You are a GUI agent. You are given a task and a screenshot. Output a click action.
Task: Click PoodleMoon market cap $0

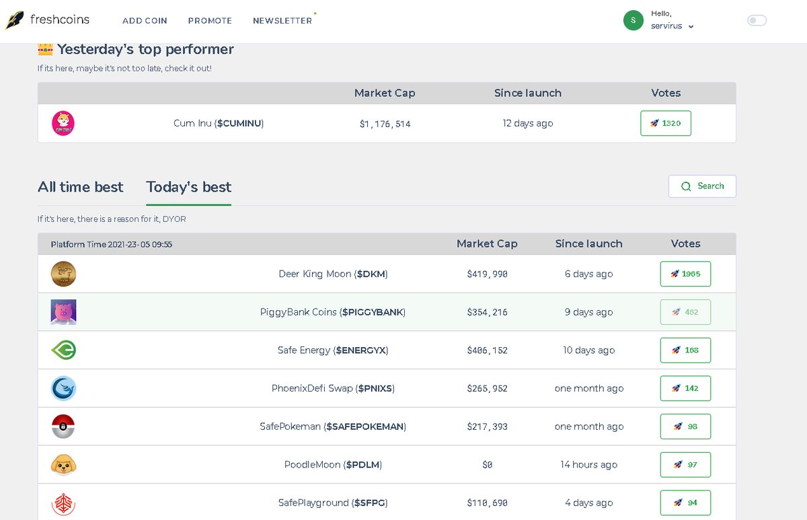click(x=487, y=465)
